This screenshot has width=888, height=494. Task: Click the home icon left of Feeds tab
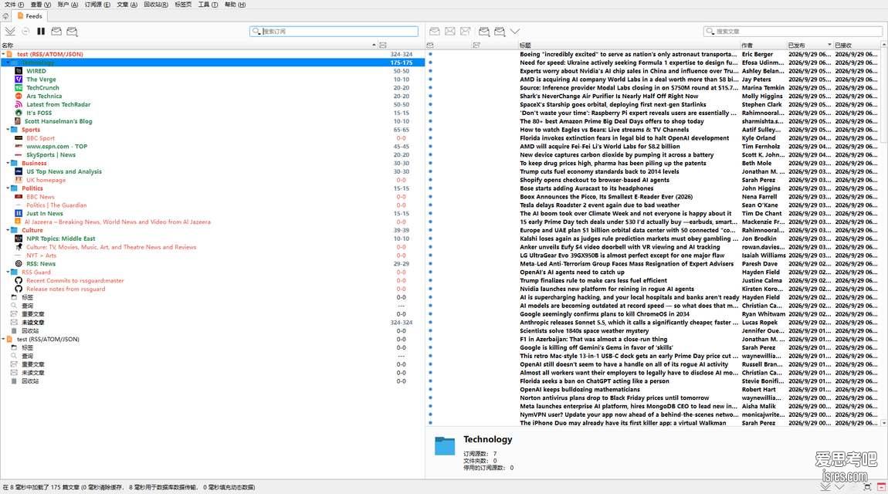(5, 16)
